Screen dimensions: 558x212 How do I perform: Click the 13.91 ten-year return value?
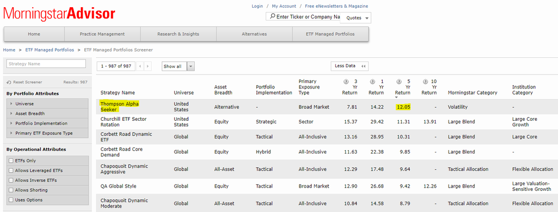(429, 122)
